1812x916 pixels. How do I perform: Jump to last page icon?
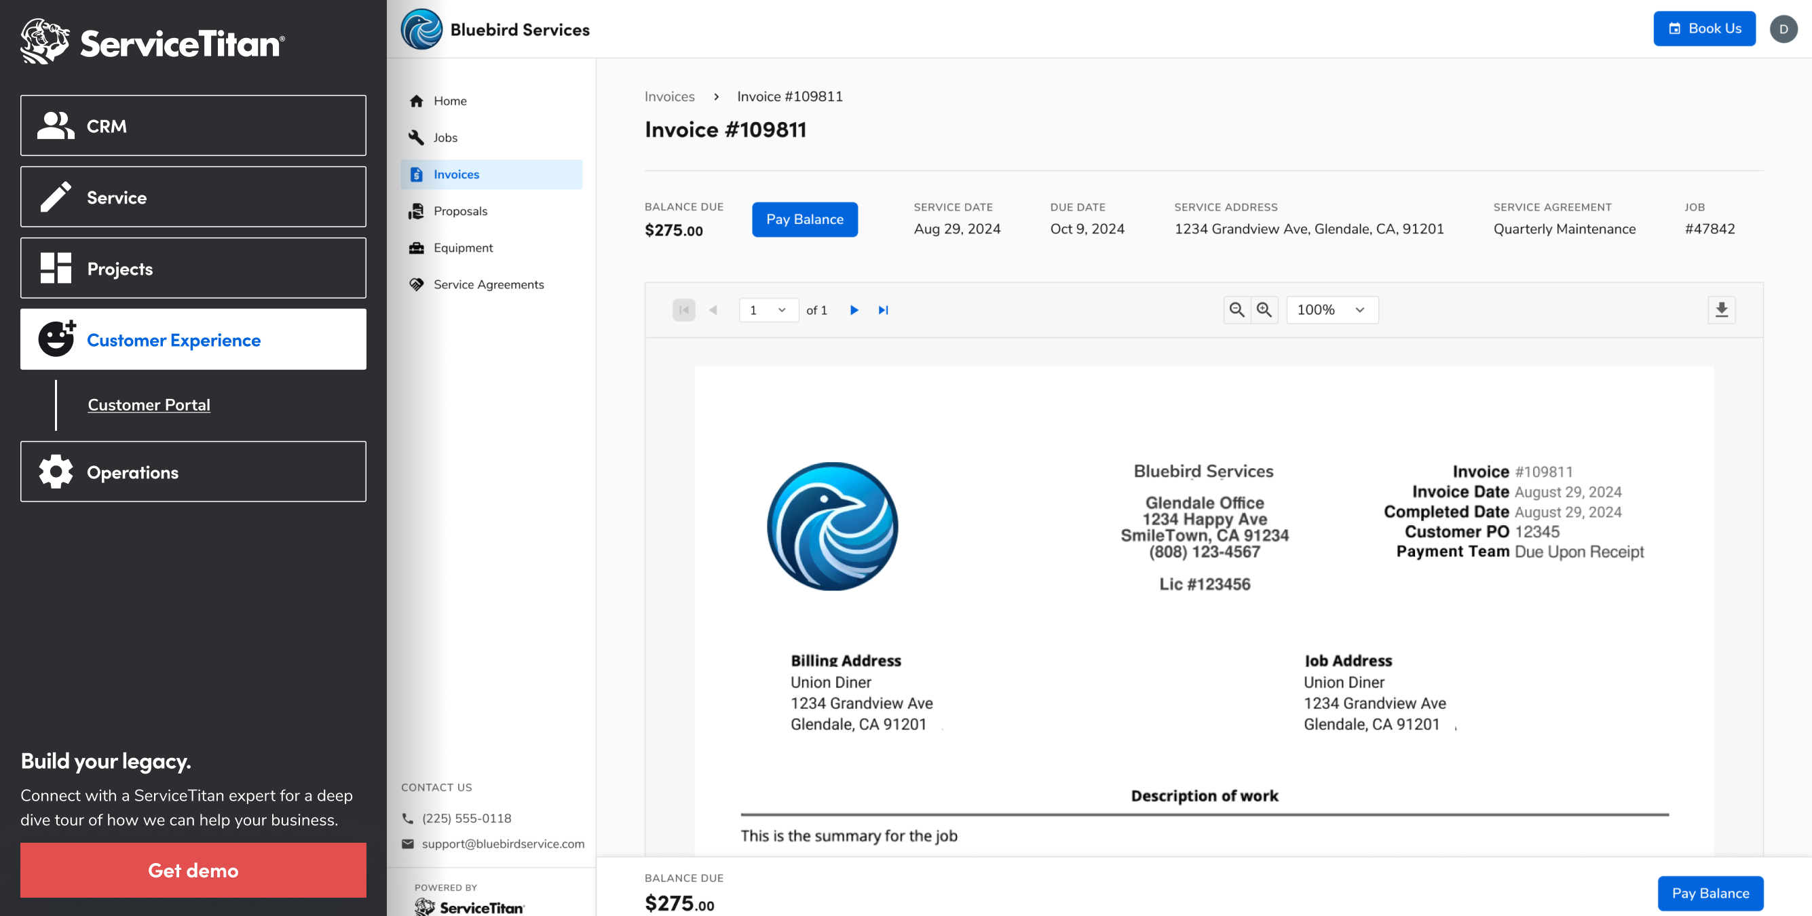point(883,309)
